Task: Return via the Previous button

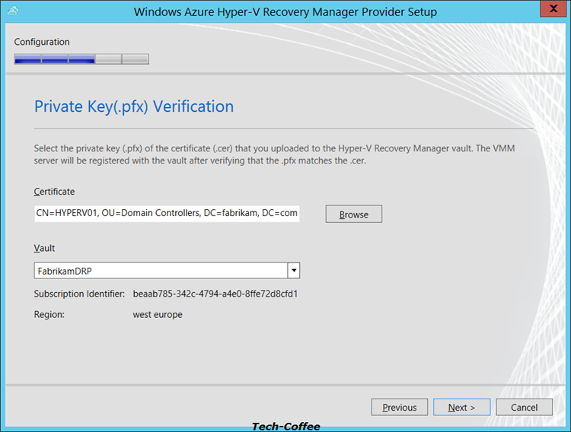Action: pyautogui.click(x=400, y=407)
